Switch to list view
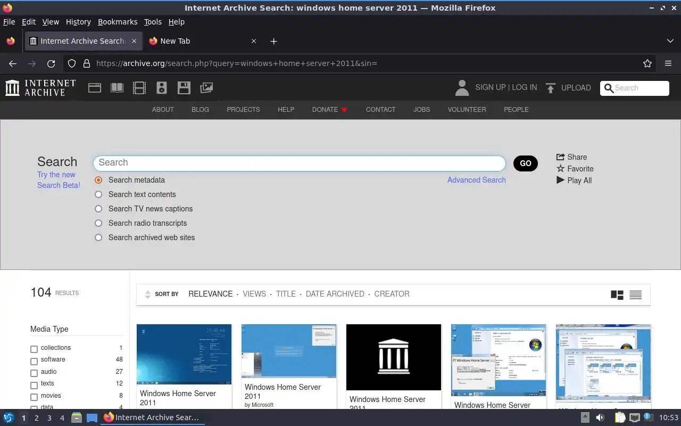 (635, 294)
